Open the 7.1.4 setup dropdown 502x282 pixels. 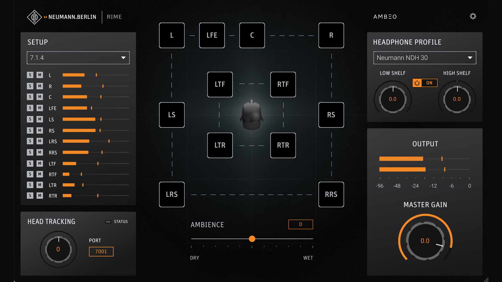click(x=78, y=58)
